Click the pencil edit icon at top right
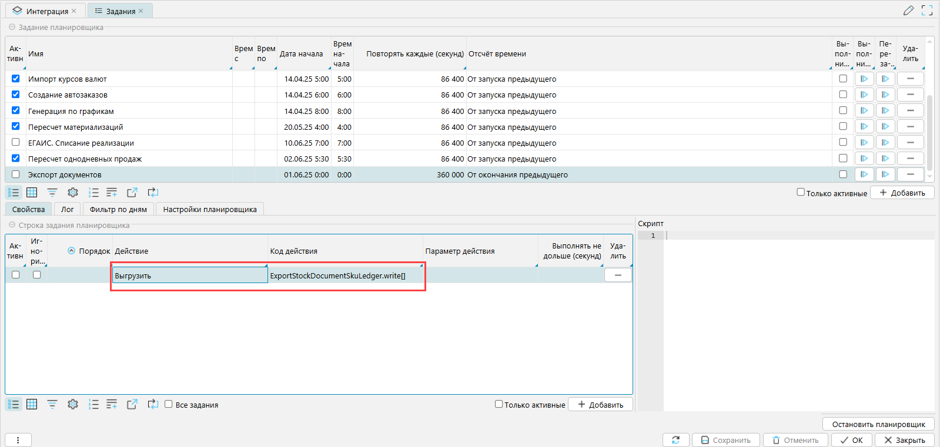Viewport: 940px width, 447px height. point(908,11)
